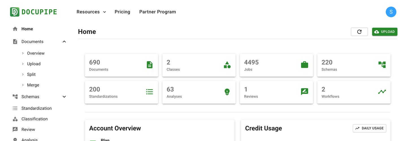
Task: Open the user avatar S icon
Action: (x=391, y=12)
